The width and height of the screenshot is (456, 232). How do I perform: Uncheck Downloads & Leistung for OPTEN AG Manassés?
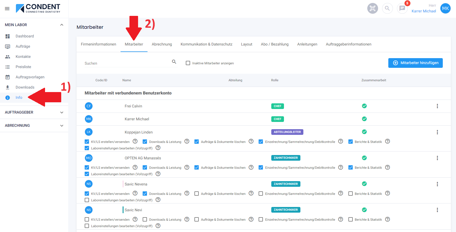(145, 167)
